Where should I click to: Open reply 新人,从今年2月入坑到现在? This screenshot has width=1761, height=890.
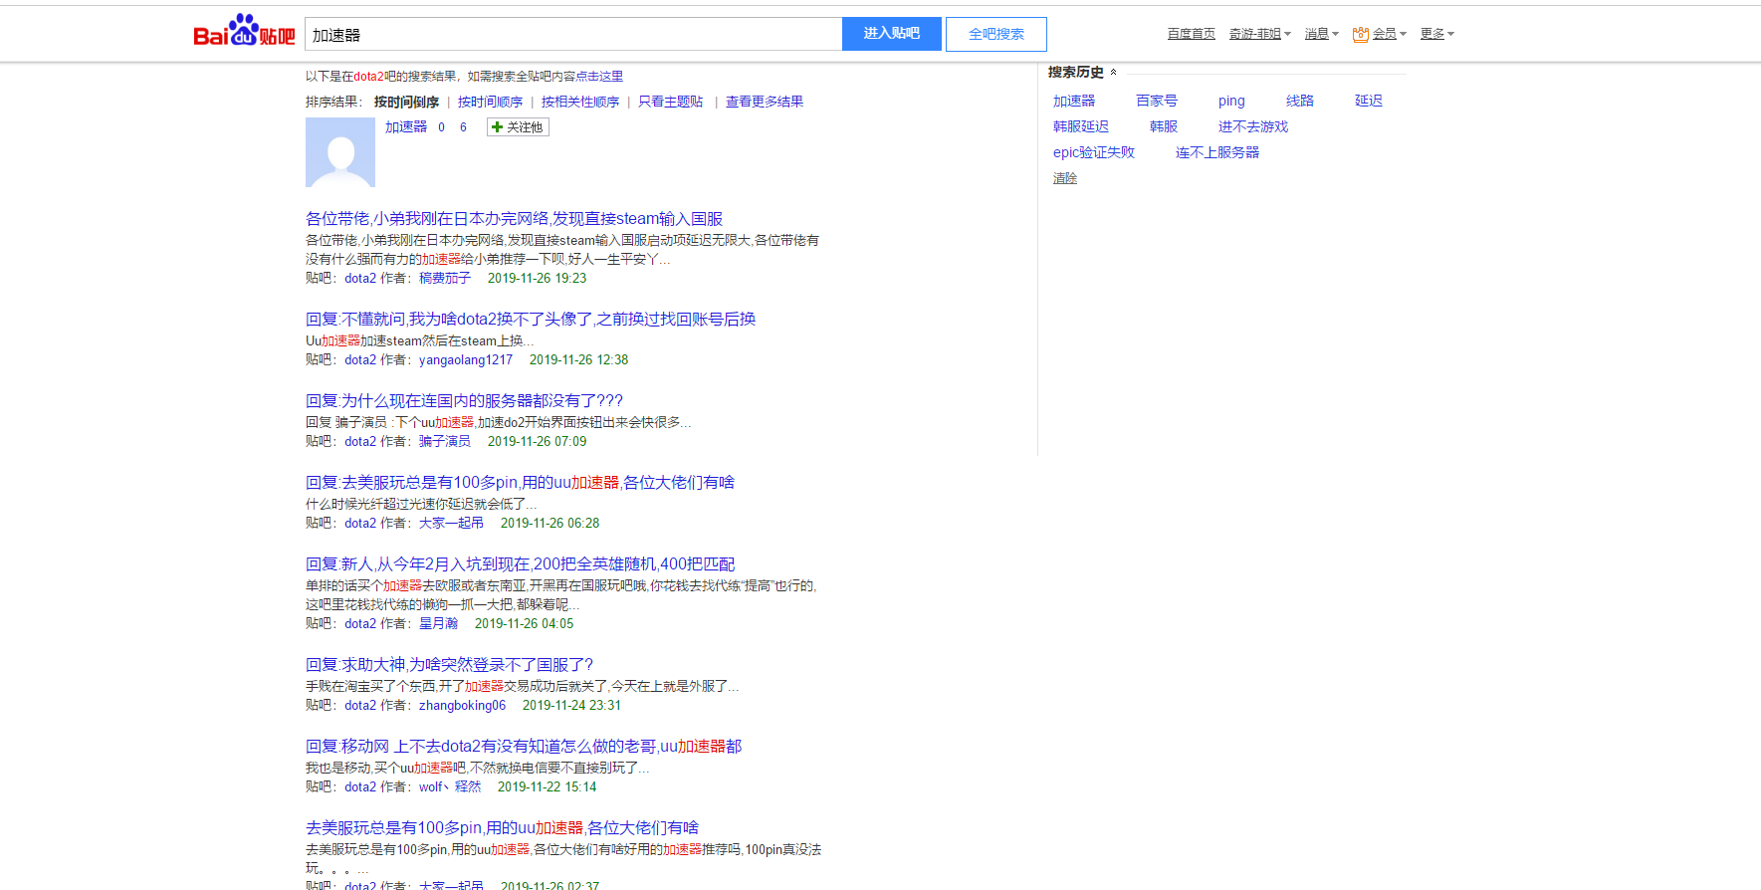(x=520, y=563)
